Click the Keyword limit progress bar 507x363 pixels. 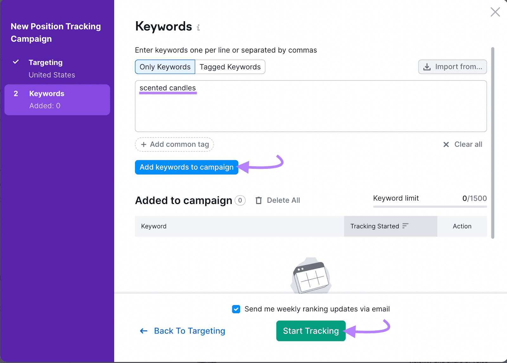point(430,207)
